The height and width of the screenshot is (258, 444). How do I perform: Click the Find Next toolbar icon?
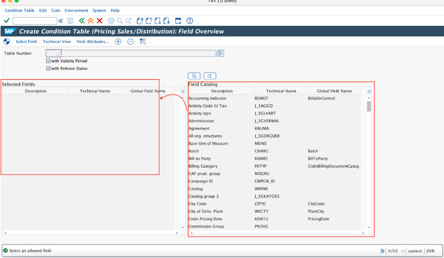tap(129, 21)
